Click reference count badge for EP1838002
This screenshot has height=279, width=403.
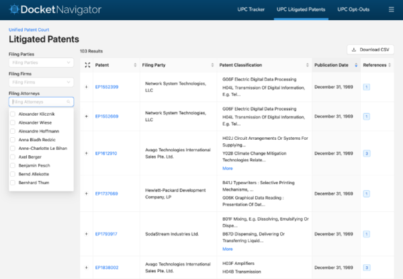click(367, 267)
